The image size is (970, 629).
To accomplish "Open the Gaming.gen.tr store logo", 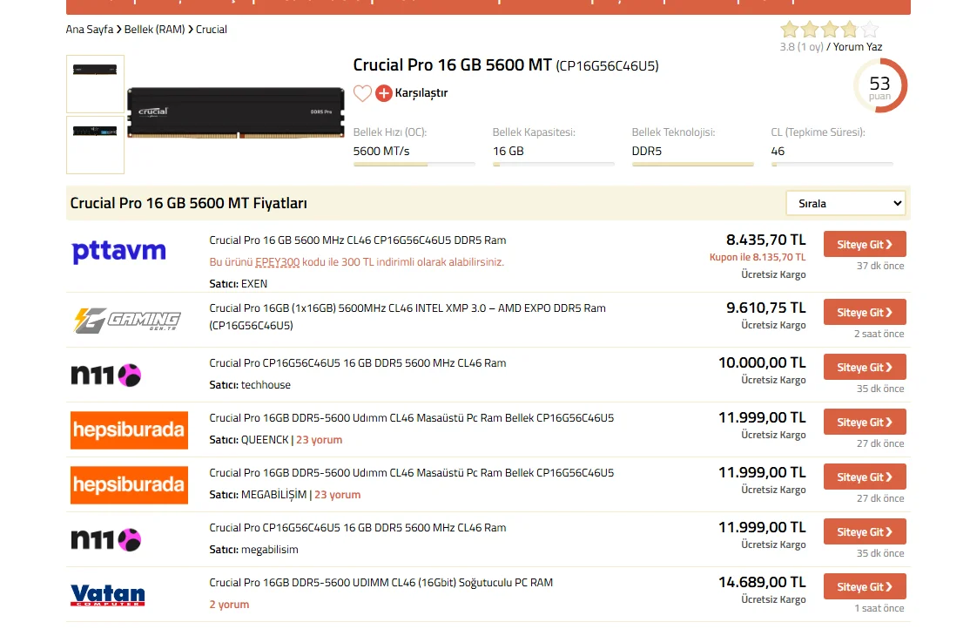I will [x=127, y=320].
